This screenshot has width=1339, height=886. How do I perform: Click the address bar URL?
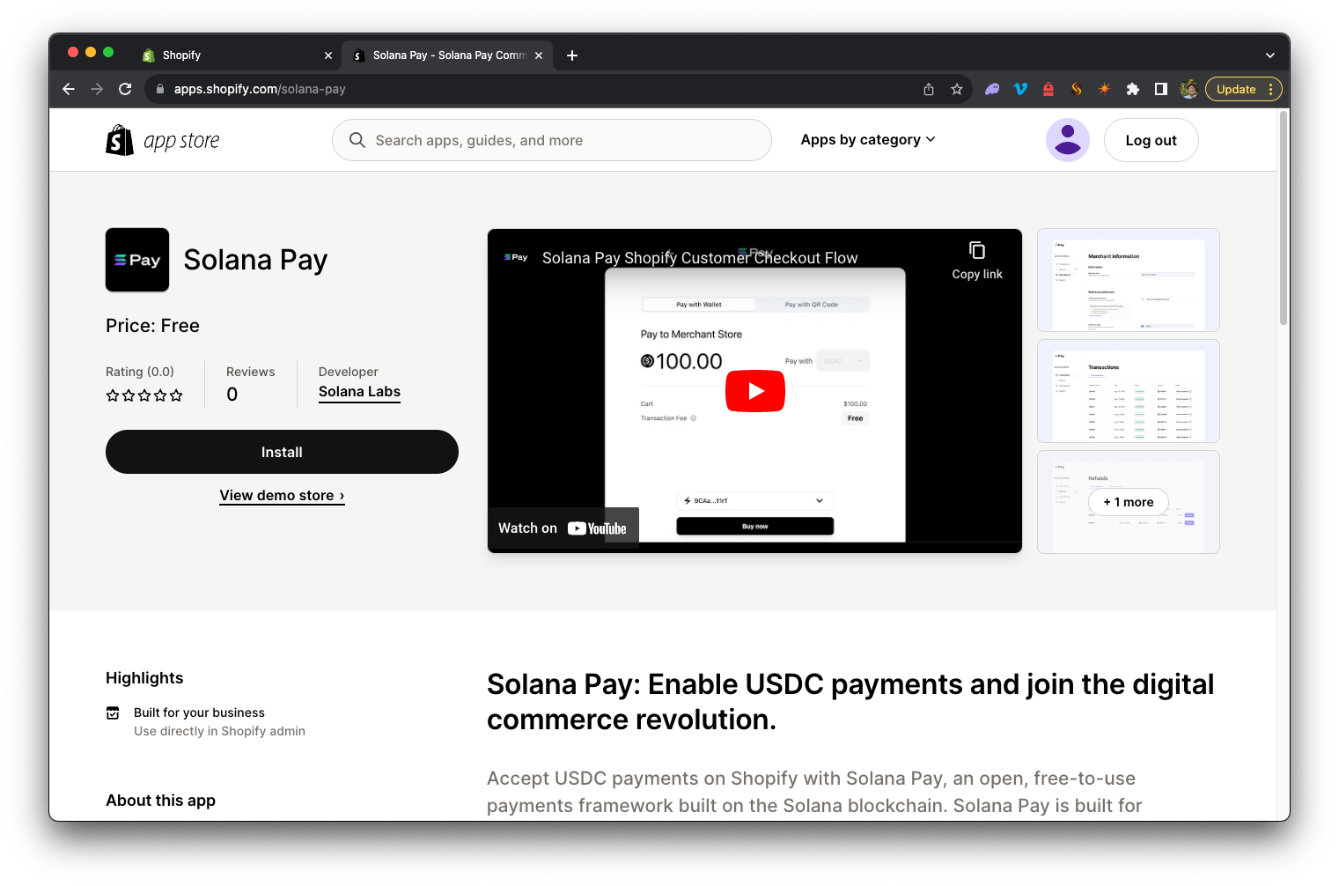(x=260, y=89)
